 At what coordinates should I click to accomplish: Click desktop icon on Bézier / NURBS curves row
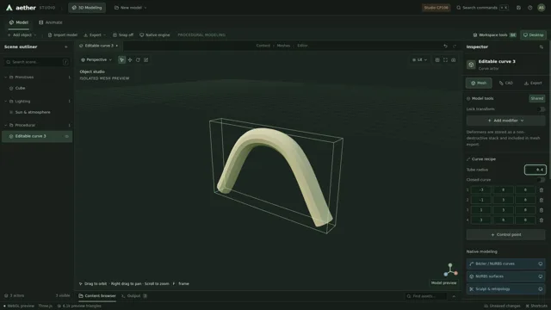(x=540, y=263)
